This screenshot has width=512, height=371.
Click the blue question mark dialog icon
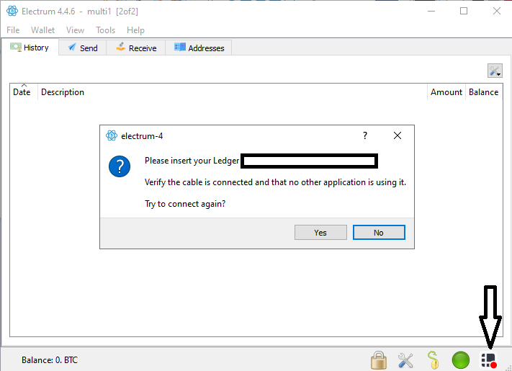coord(120,166)
